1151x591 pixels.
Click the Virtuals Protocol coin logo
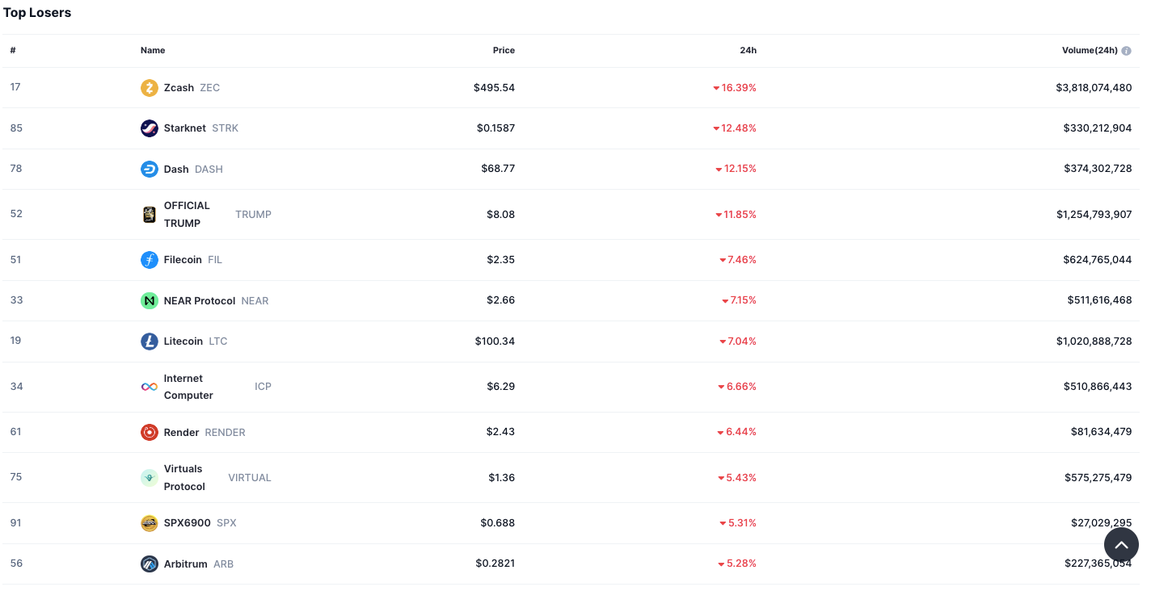click(149, 477)
